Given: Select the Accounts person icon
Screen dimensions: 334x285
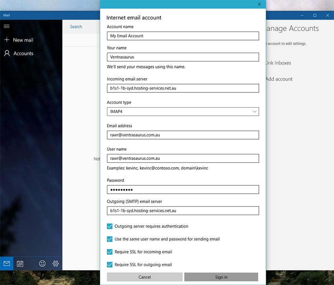Looking at the screenshot, I should pyautogui.click(x=7, y=53).
